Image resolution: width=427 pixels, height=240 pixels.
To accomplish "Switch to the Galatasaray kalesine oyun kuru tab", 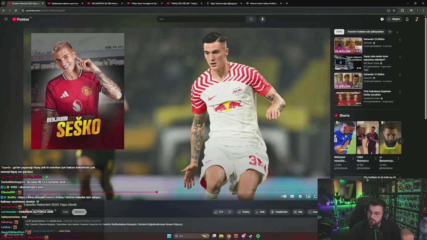I will click(65, 3).
